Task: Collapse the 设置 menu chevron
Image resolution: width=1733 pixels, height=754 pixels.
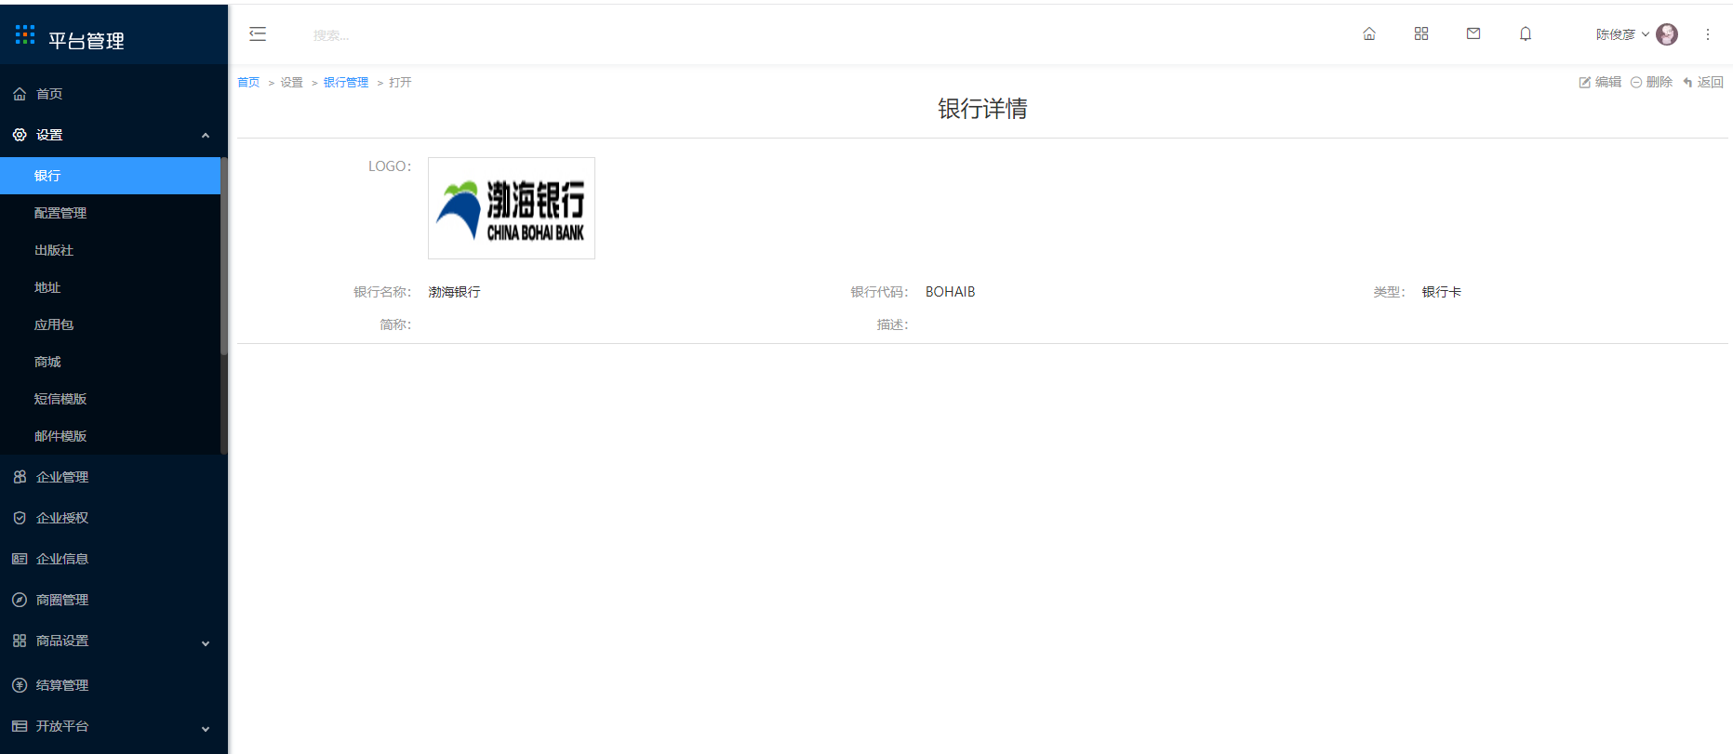Action: (x=206, y=136)
